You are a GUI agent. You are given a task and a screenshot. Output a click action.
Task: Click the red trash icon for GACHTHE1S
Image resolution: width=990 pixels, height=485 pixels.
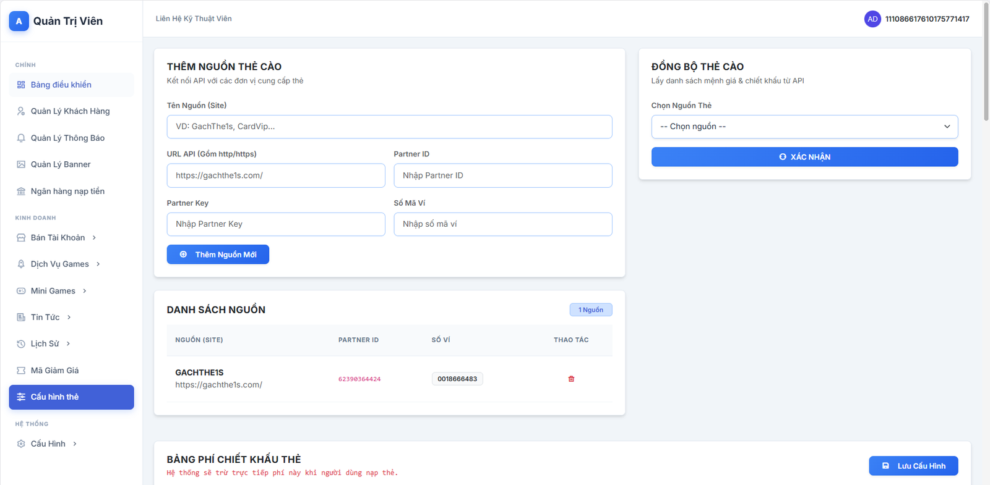pos(571,379)
